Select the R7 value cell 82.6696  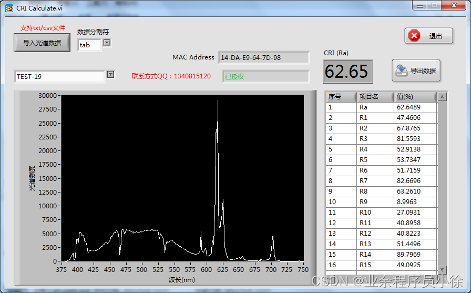click(415, 181)
